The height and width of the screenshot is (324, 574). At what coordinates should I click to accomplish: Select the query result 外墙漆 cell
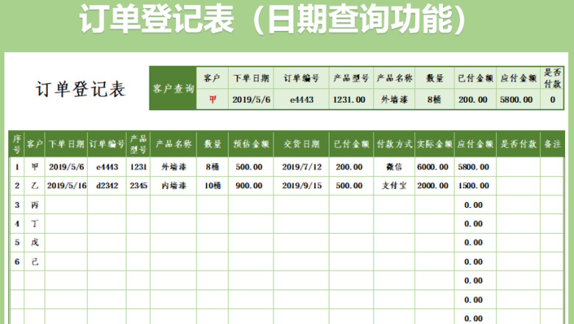[394, 99]
